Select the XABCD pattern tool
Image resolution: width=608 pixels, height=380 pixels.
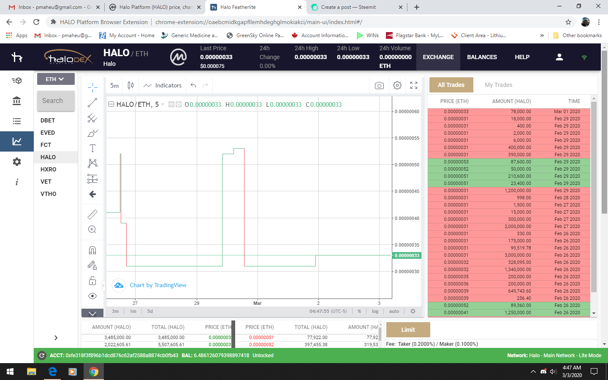click(92, 163)
